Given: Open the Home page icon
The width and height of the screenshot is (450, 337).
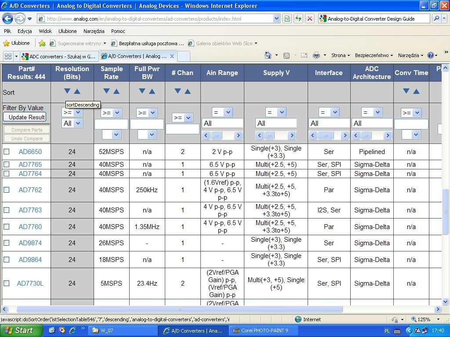Looking at the screenshot, I should click(268, 55).
